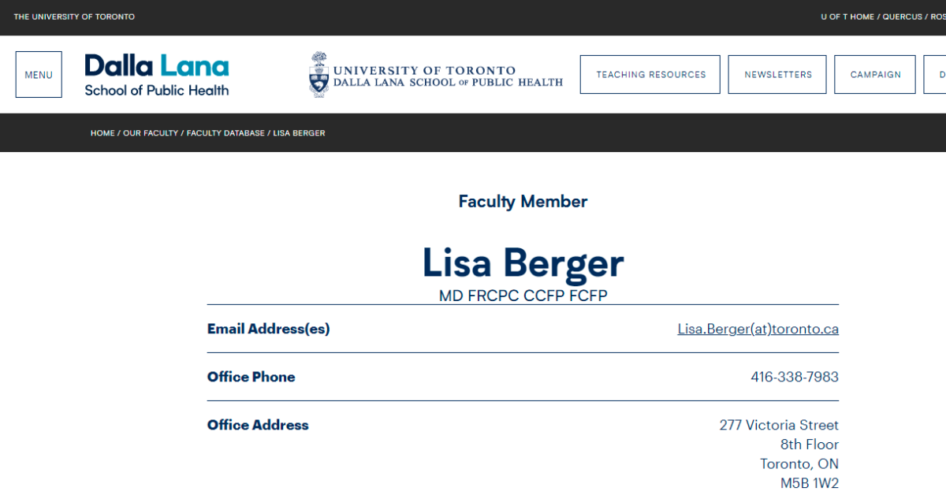The height and width of the screenshot is (495, 946).
Task: Click the Lisa Berger name heading
Action: tap(523, 263)
